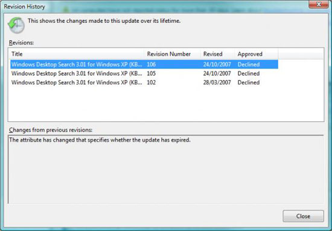Sort by the Revision Number column header

tap(173, 54)
